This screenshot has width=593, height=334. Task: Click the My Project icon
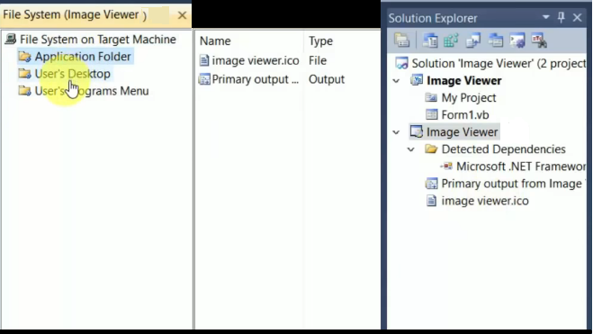point(431,97)
